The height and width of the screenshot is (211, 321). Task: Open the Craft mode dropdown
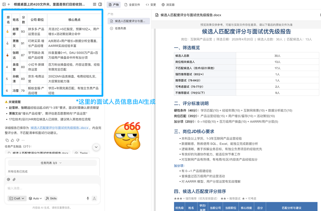click(x=17, y=199)
